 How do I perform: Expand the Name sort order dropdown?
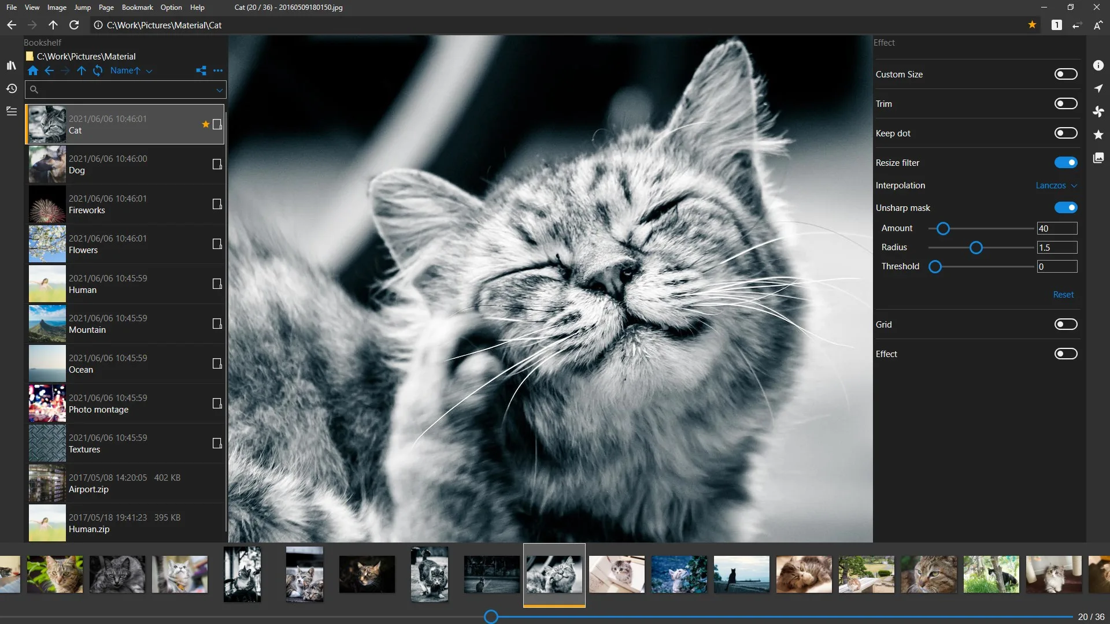[131, 70]
